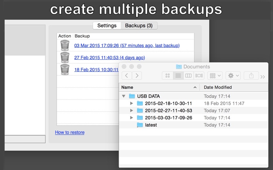Switch Finder to column view
Screen dimensions: 273x170
tap(188, 75)
